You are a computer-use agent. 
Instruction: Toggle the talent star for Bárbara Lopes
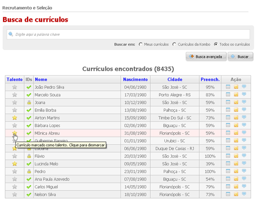(x=15, y=125)
